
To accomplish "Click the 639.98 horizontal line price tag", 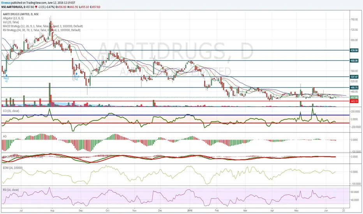I will pyautogui.click(x=354, y=50).
